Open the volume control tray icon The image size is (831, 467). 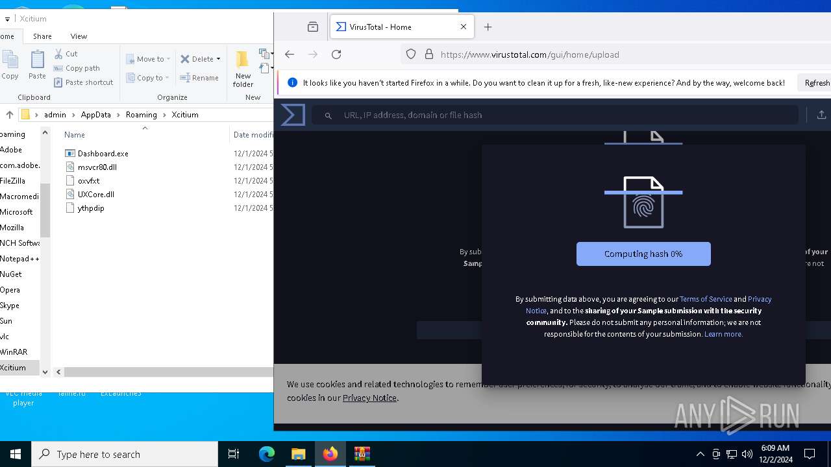click(747, 454)
